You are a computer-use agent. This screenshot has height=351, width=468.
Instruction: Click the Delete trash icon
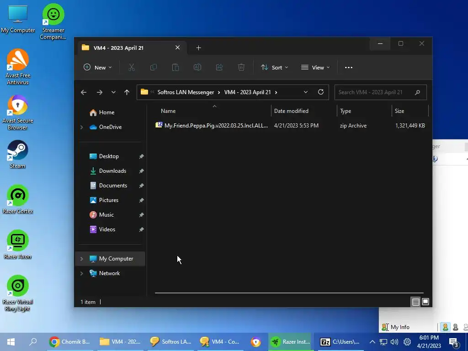coord(241,68)
